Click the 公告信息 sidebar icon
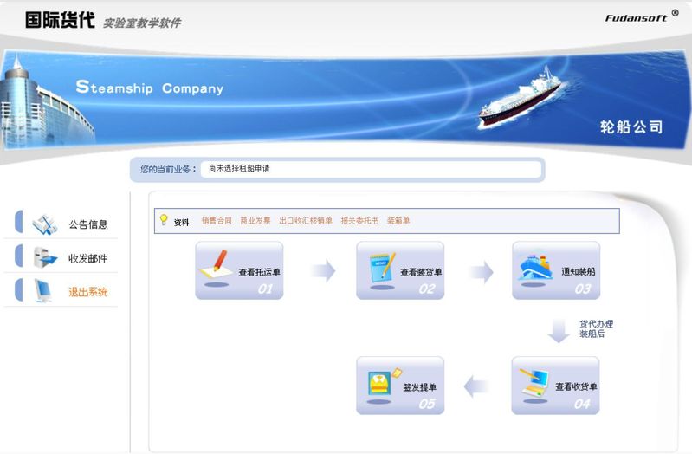This screenshot has height=454, width=692. [45, 224]
